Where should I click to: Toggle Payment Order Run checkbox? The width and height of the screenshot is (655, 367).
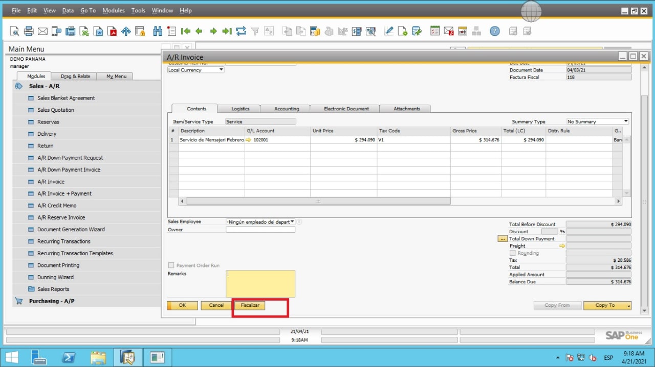pos(171,265)
